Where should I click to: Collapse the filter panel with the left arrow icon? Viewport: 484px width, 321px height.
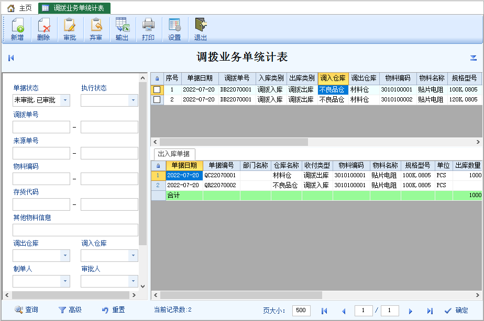[x=11, y=58]
